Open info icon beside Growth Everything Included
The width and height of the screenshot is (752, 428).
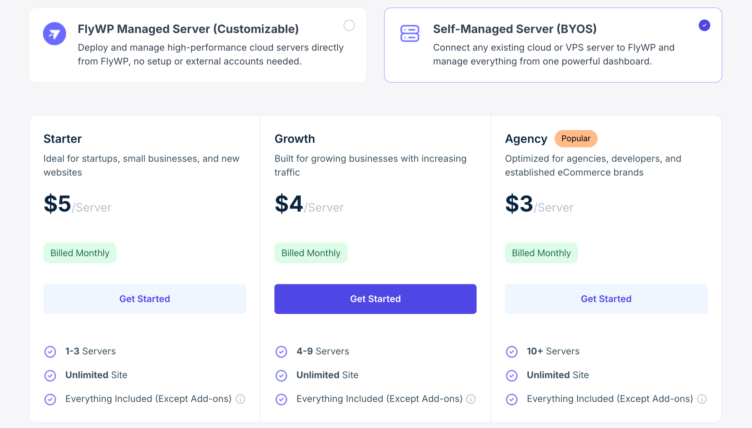[471, 399]
